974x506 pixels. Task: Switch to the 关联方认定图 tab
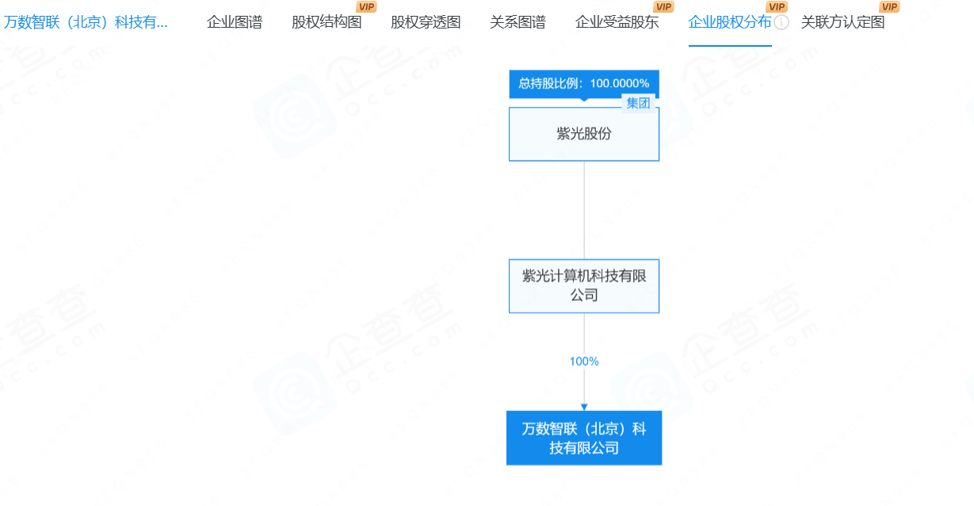(x=842, y=22)
